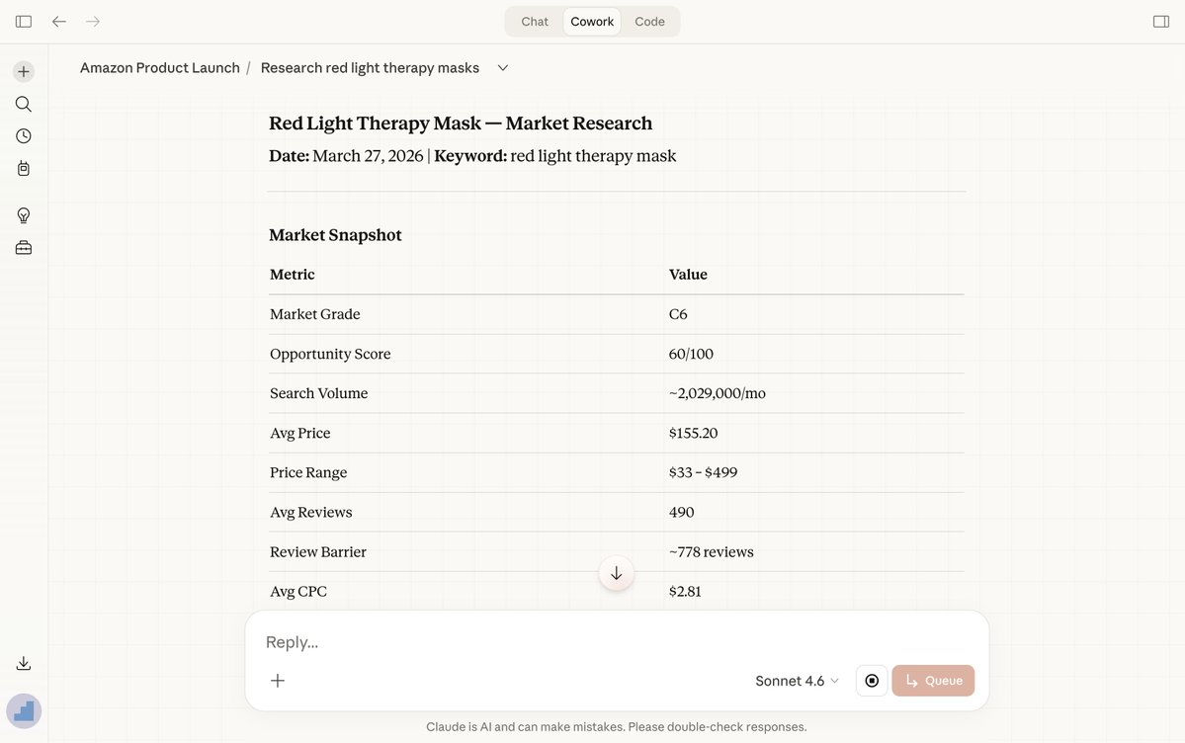Viewport: 1185px width, 743px height.
Task: Click the Metric column header
Action: (292, 275)
